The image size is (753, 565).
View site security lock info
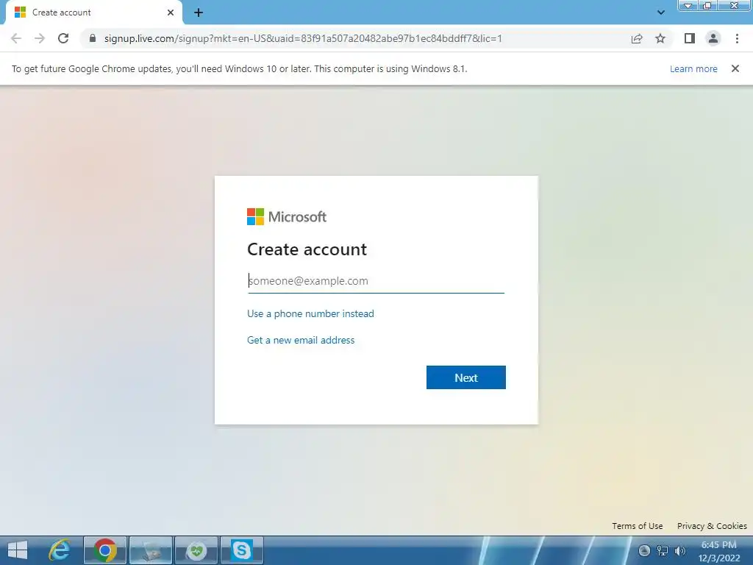(93, 38)
